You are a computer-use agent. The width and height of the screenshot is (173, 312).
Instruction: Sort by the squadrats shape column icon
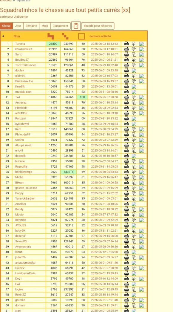point(50,36)
